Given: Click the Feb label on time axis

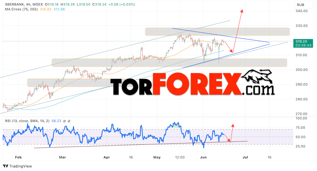Looking at the screenshot, I should [18, 157].
